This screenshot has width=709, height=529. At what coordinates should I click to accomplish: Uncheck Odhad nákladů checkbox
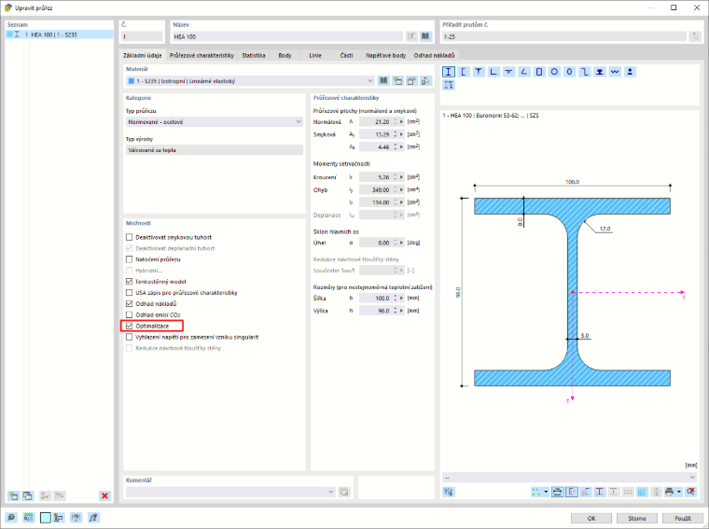point(130,303)
